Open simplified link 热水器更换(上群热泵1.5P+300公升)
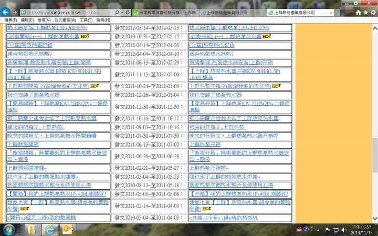Screen dimensions: 378x236 (x=229, y=28)
